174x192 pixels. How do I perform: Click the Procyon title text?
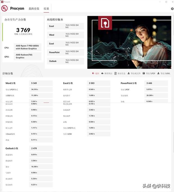[x=17, y=8]
